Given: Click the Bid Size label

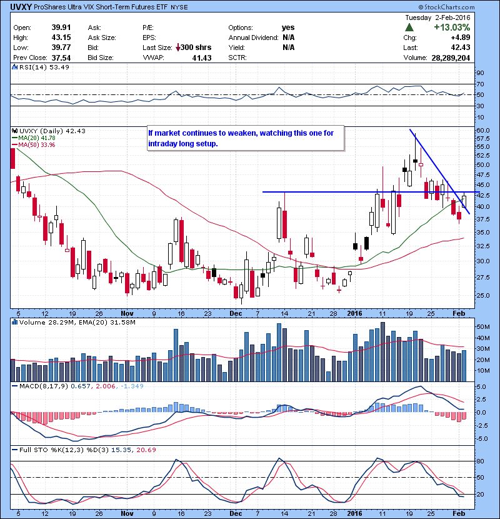Looking at the screenshot, I should point(101,58).
